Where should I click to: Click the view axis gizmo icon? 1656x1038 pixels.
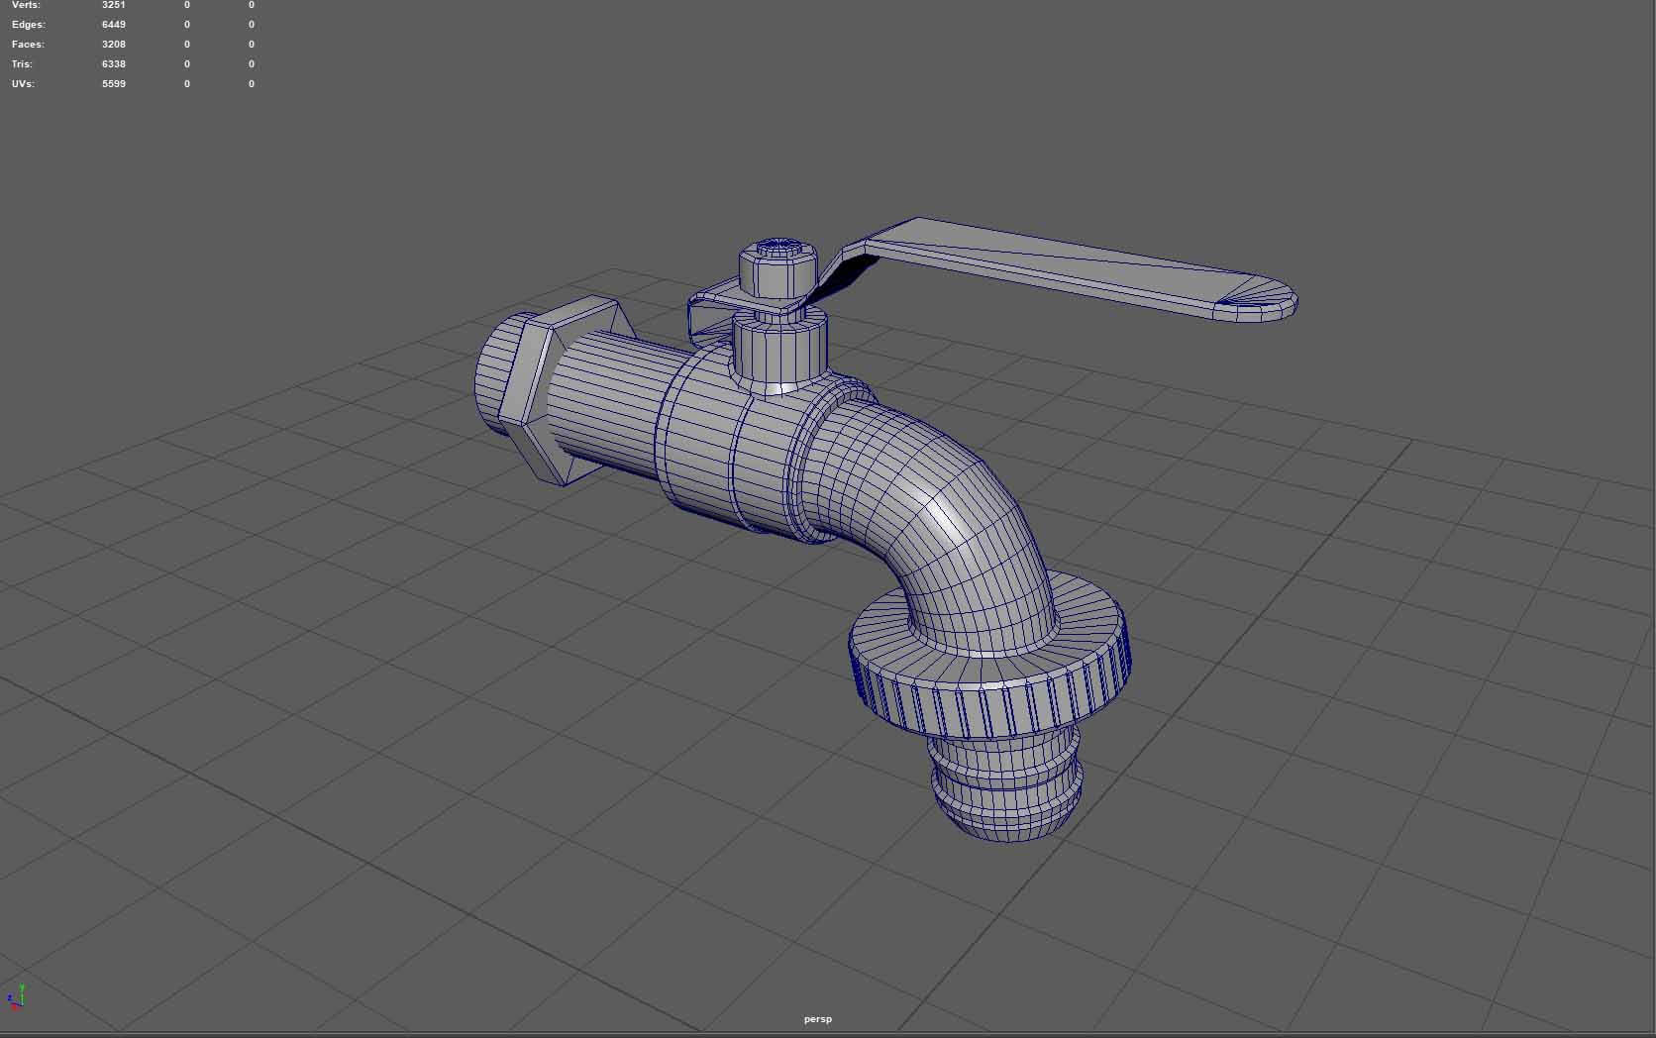[17, 996]
